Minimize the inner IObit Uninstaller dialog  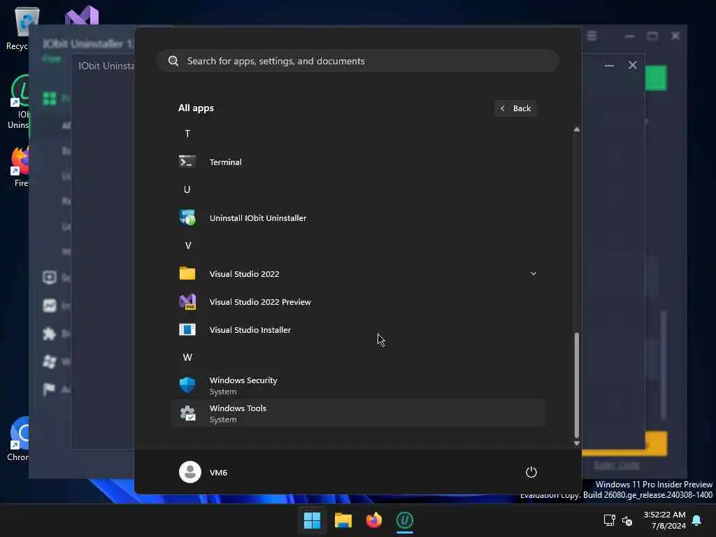click(x=609, y=65)
